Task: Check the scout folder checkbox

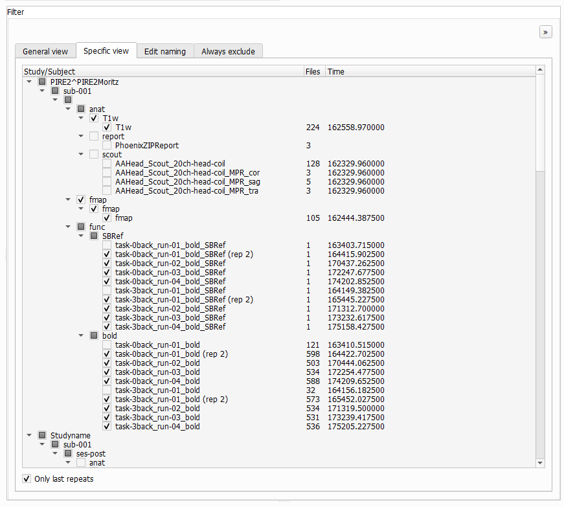Action: coord(94,154)
